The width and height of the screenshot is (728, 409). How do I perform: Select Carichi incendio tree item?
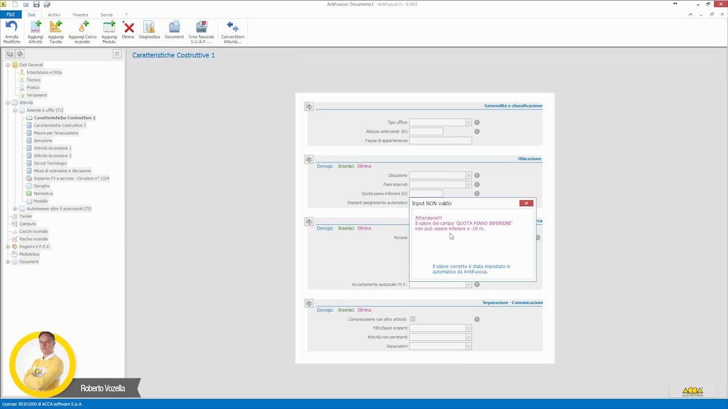coord(34,231)
